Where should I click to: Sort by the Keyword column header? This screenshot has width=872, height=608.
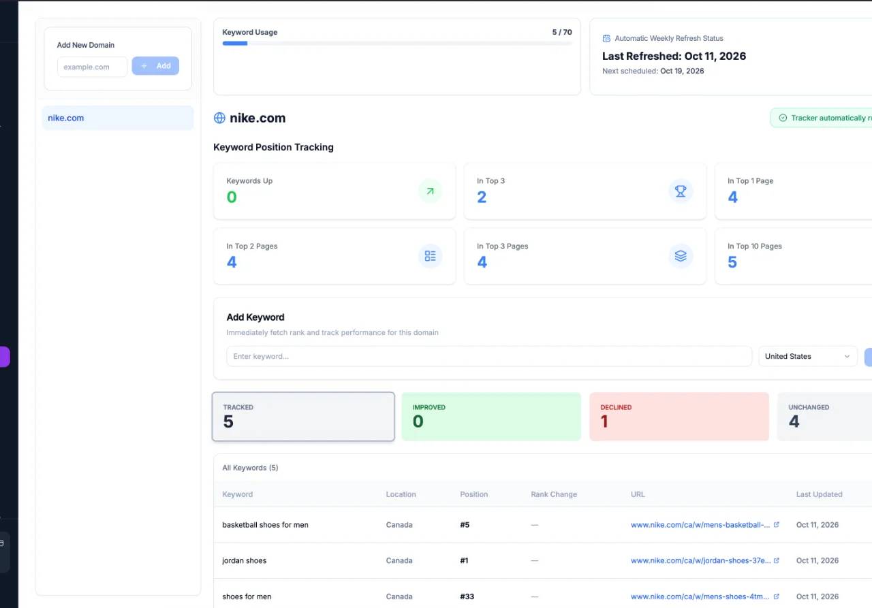coord(238,494)
